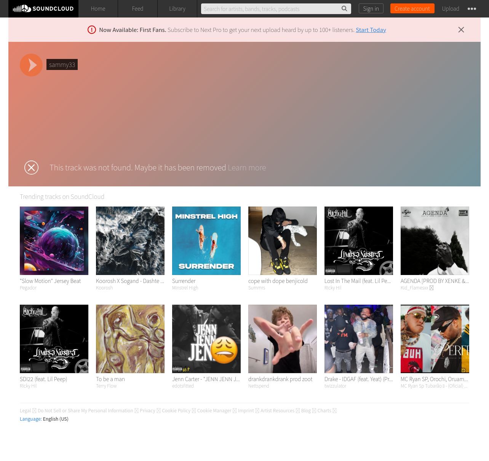Open the Blog footer link

[306, 411]
